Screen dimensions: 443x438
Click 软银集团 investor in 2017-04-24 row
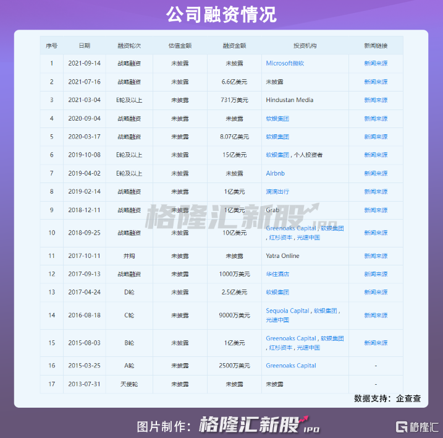[277, 292]
